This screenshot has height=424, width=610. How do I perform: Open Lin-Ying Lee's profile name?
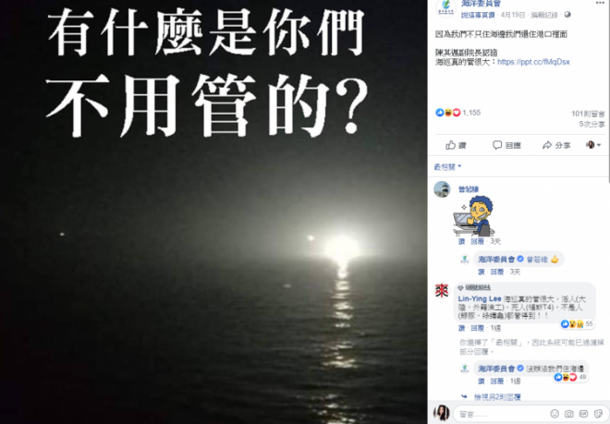(480, 298)
